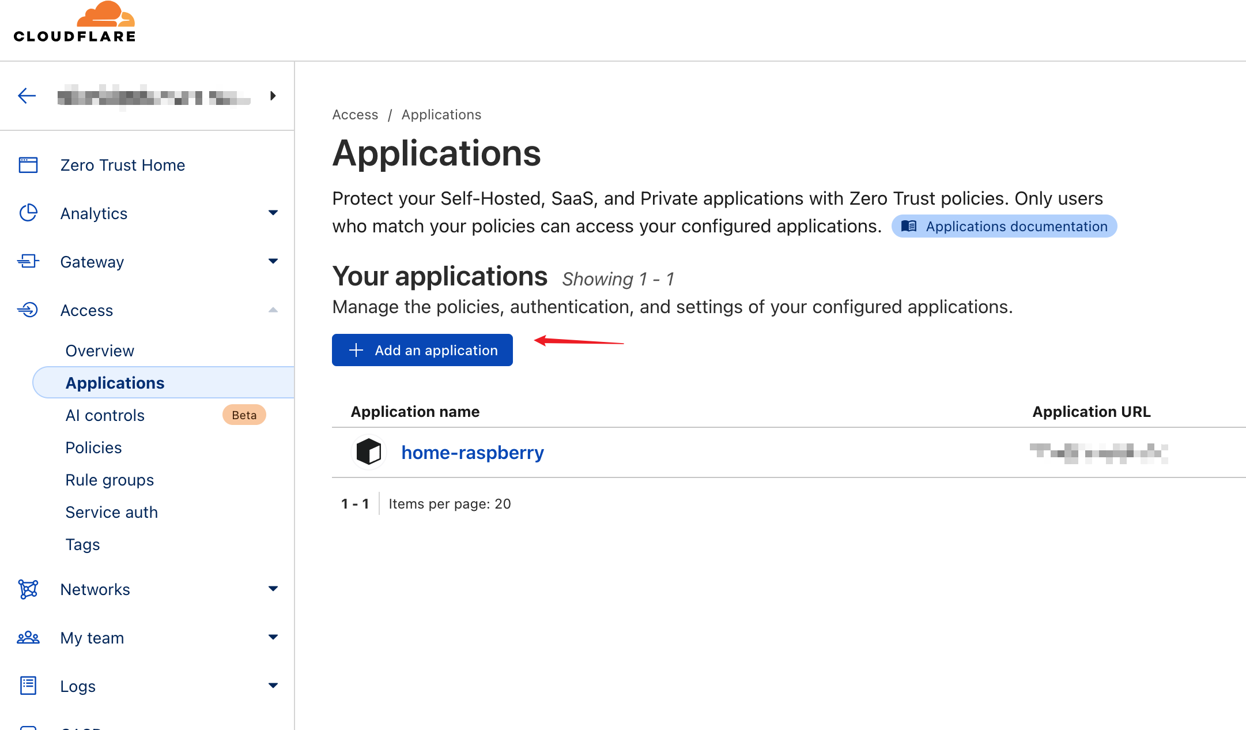Click the Access breadcrumb link

point(355,115)
